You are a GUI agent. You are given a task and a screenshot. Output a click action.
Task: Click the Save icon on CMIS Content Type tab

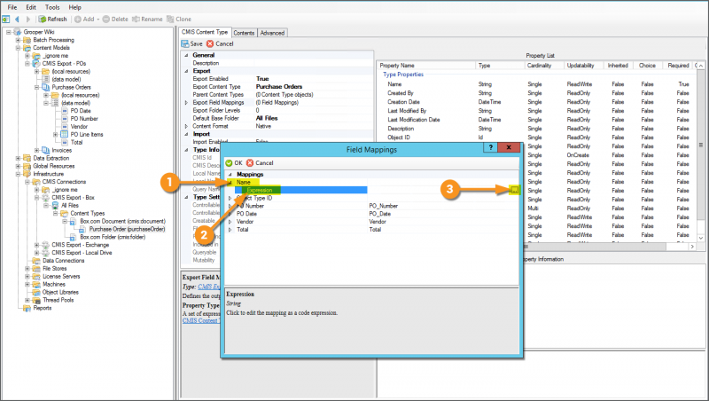(x=185, y=43)
